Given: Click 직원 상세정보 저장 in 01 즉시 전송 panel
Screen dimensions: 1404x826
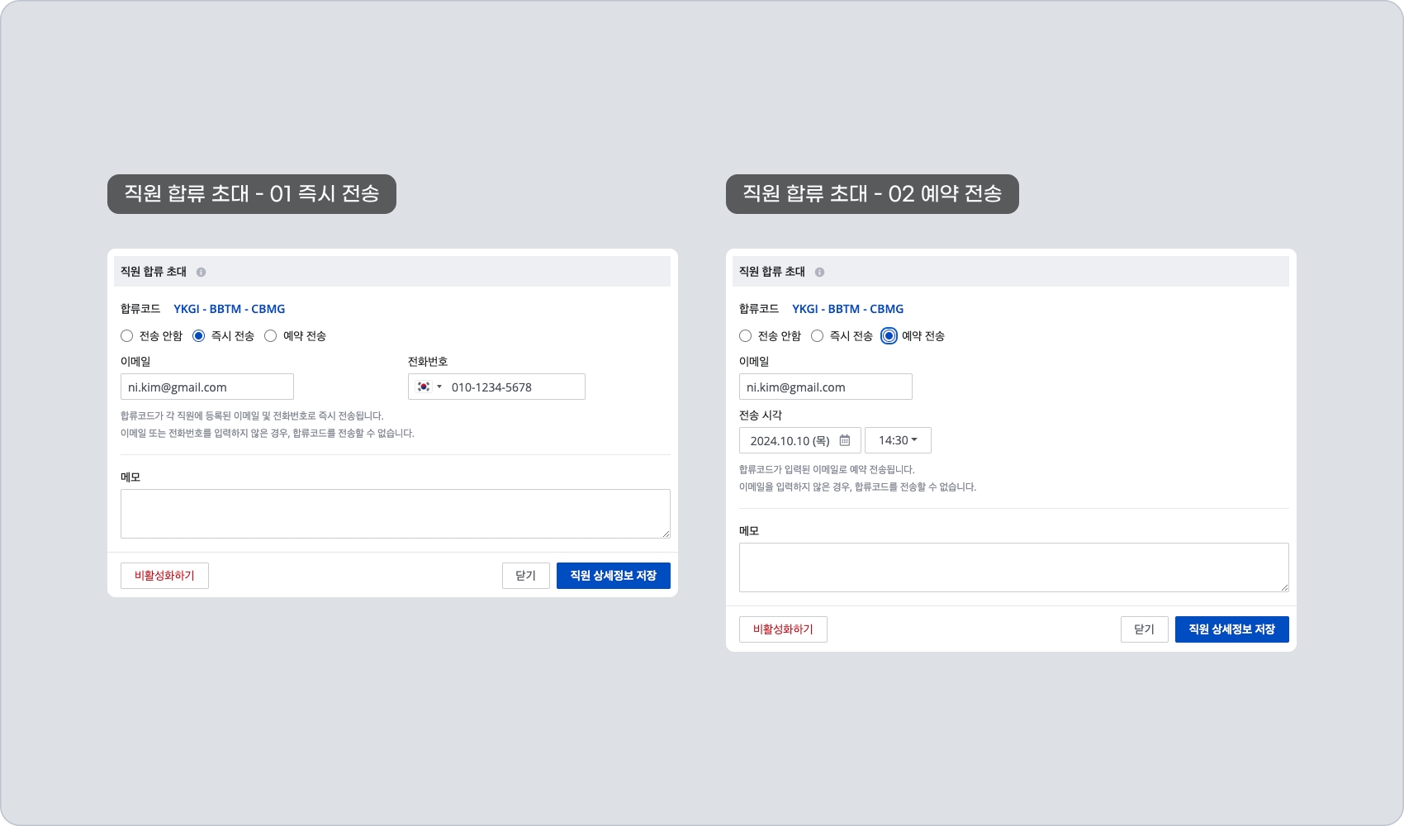Looking at the screenshot, I should click(613, 576).
